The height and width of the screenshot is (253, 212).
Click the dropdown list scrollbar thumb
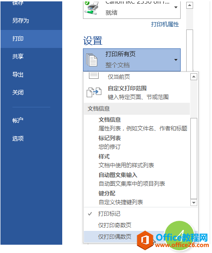pyautogui.click(x=194, y=159)
